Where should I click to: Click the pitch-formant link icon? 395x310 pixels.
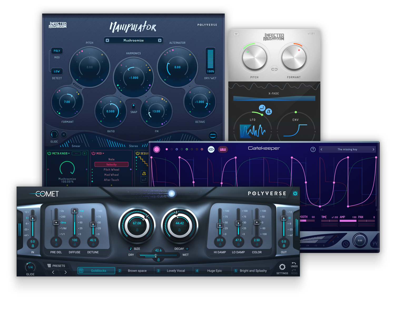pyautogui.click(x=274, y=69)
